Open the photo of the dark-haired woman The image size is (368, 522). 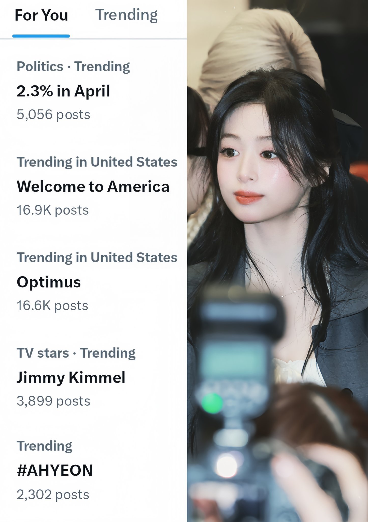pos(278,261)
